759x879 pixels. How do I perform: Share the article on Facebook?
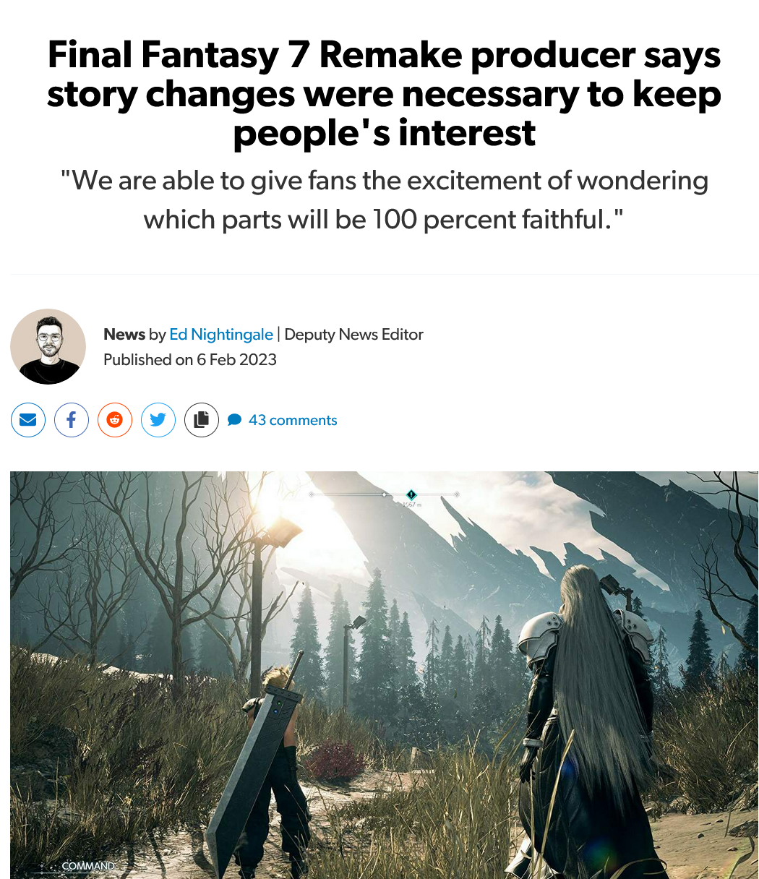[72, 420]
